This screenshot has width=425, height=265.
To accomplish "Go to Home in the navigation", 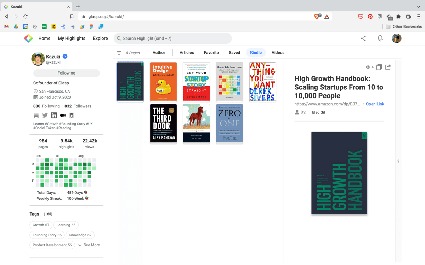I will 44,39.
